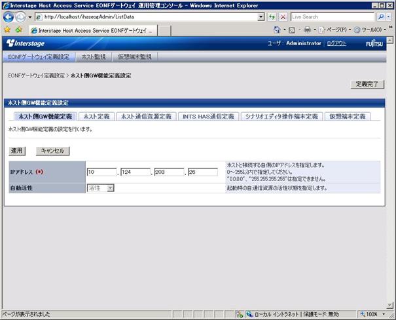Open the ツール(O) menu
The width and height of the screenshot is (396, 320).
click(x=370, y=30)
